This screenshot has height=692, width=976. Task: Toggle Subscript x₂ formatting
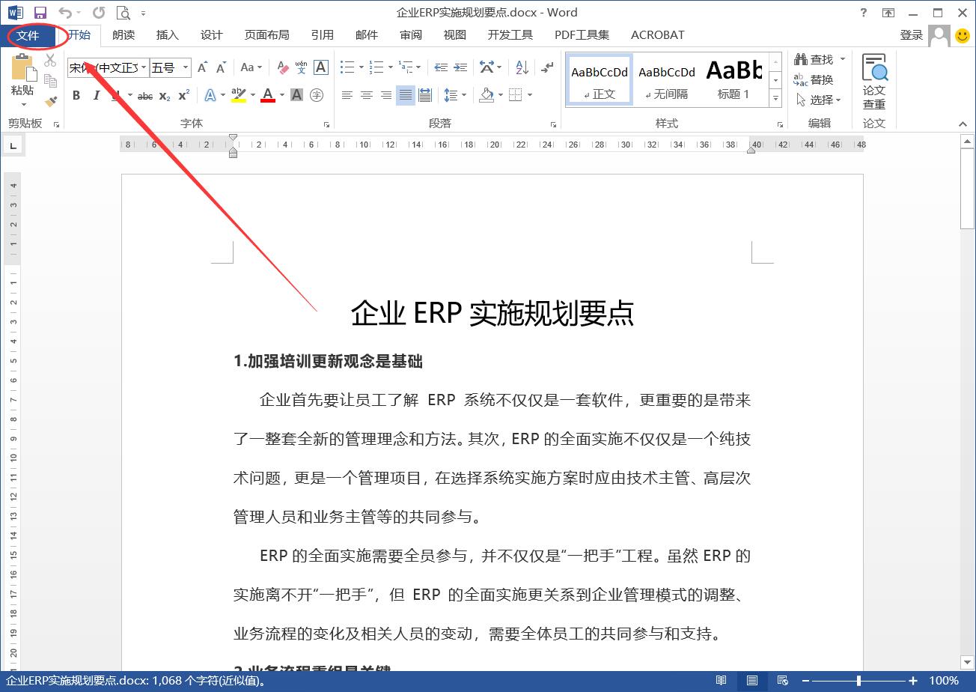pyautogui.click(x=165, y=95)
